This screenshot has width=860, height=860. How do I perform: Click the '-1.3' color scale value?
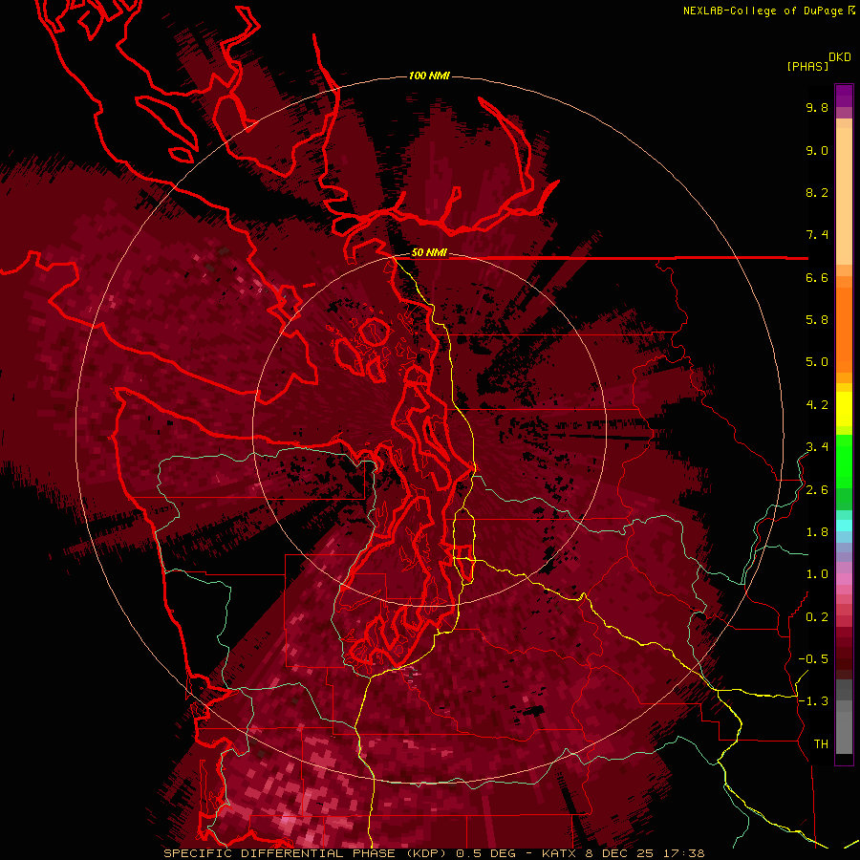click(813, 701)
